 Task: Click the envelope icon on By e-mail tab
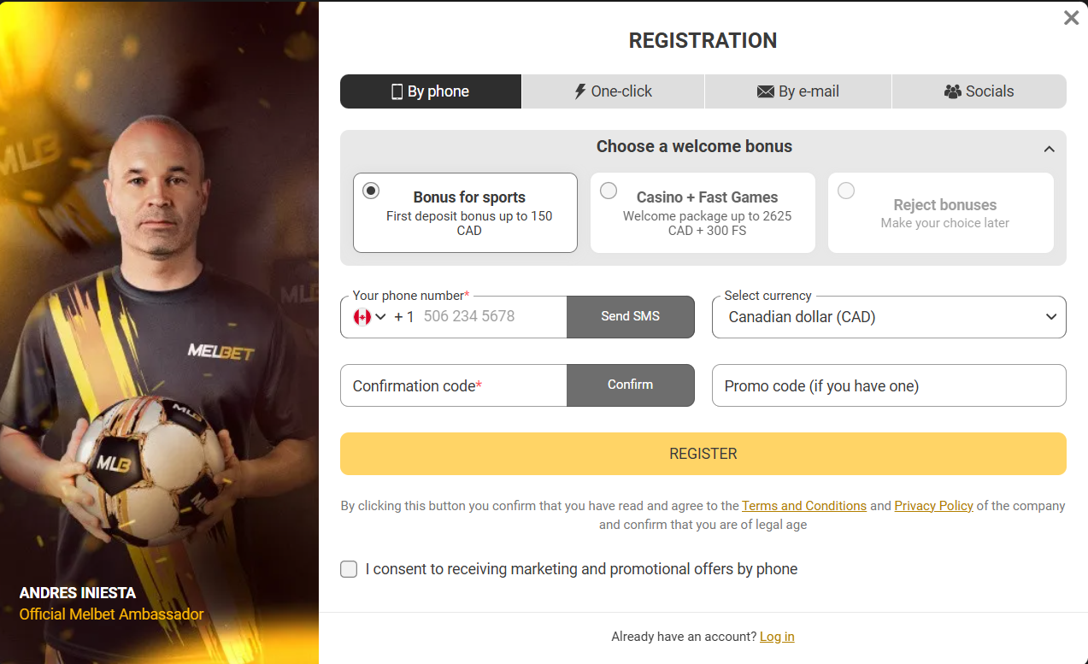764,91
